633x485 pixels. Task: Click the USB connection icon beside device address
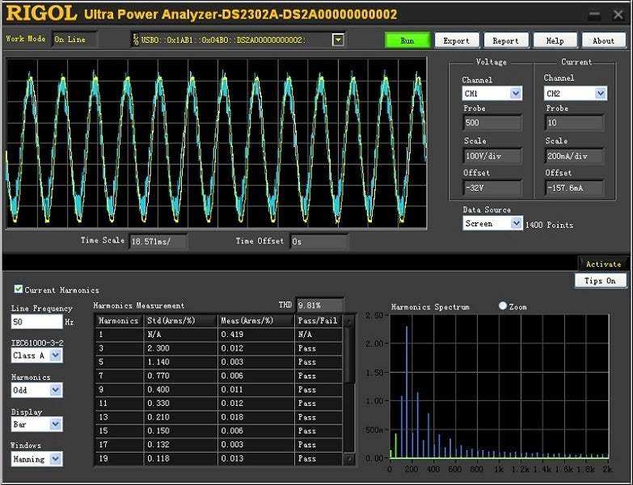(135, 40)
